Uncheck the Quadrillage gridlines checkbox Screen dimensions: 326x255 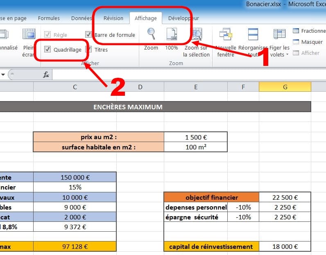(x=48, y=49)
